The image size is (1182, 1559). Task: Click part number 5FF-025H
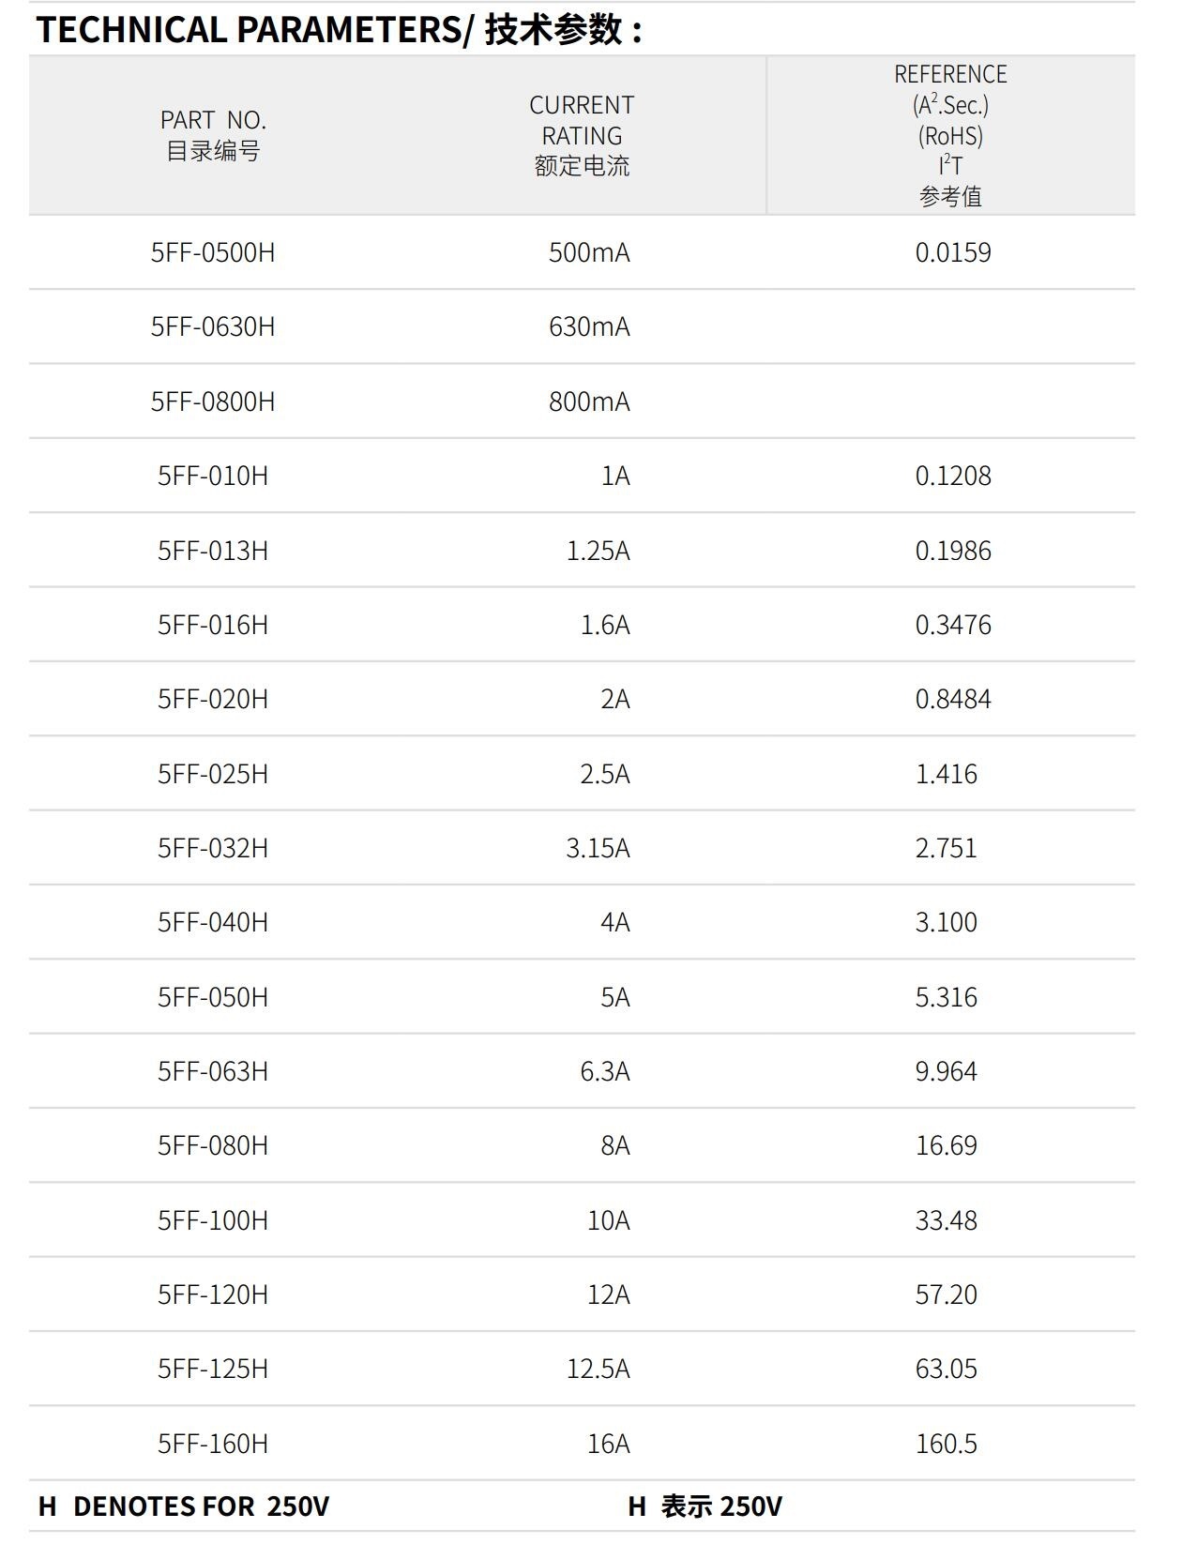pos(213,774)
